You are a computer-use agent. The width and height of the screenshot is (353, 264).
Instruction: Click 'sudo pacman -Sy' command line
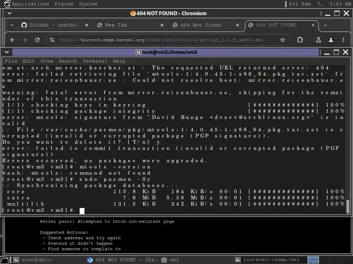115,179
